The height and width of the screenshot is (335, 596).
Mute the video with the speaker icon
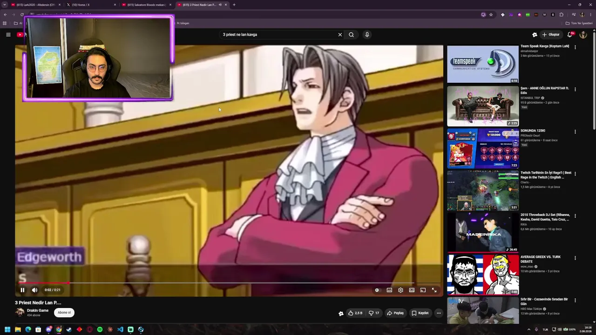coord(34,290)
